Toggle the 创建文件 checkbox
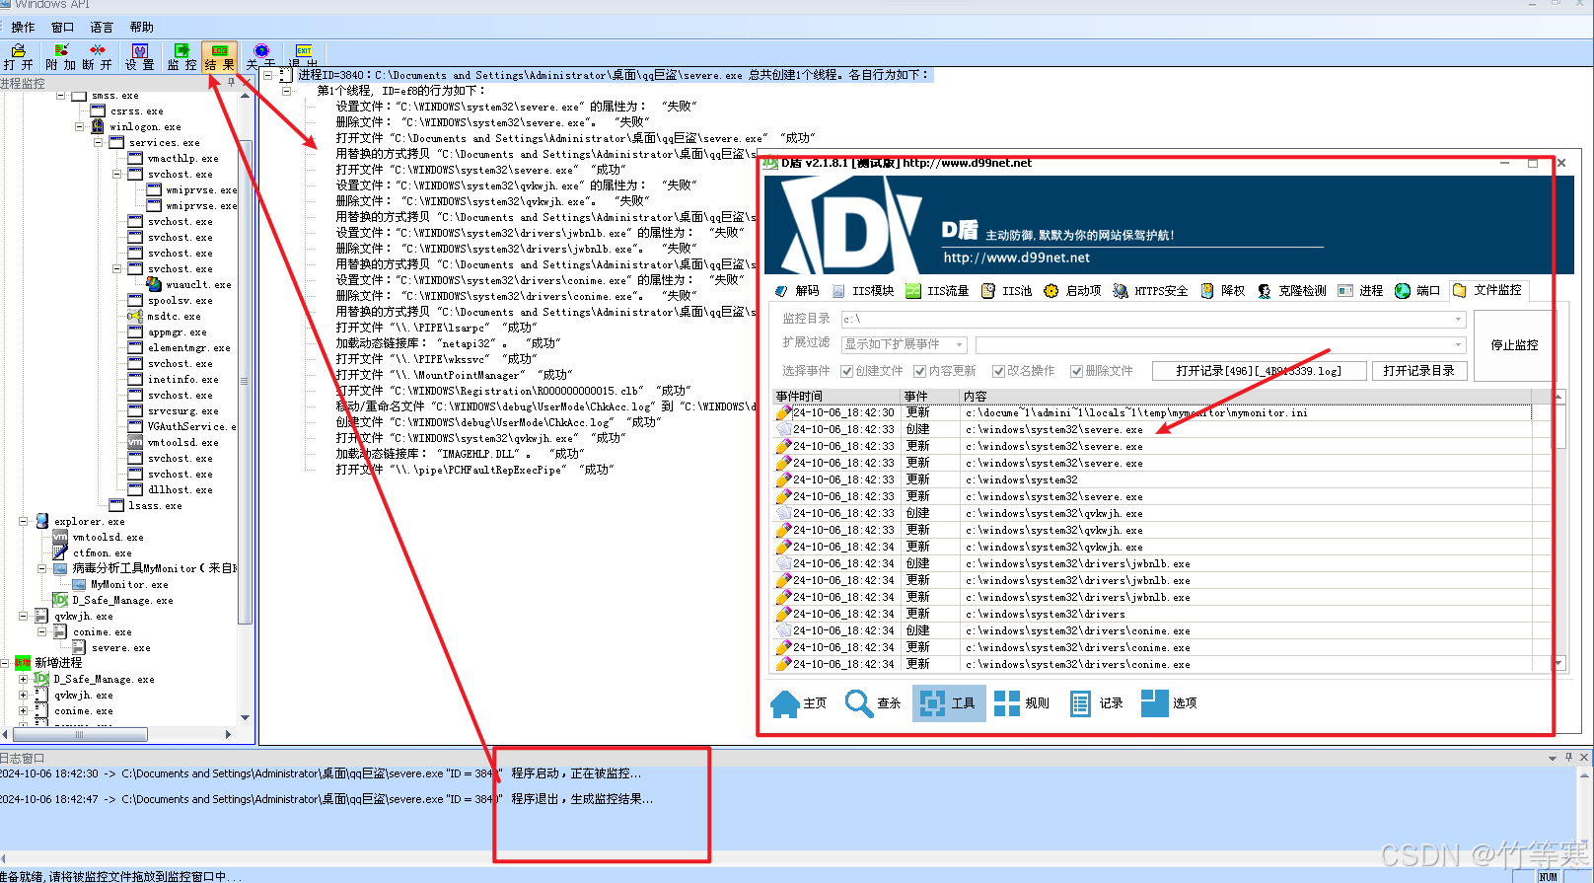 point(846,371)
